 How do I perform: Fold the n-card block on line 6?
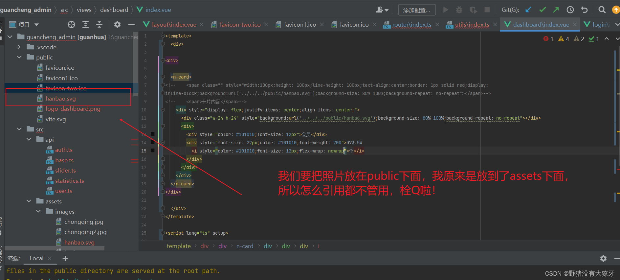pos(163,77)
